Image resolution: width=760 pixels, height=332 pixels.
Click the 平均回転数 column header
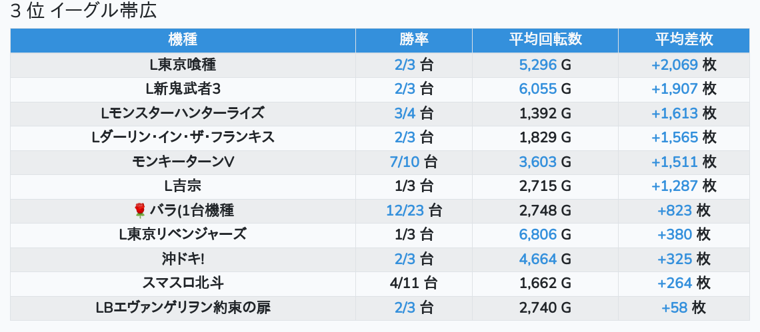click(x=545, y=39)
